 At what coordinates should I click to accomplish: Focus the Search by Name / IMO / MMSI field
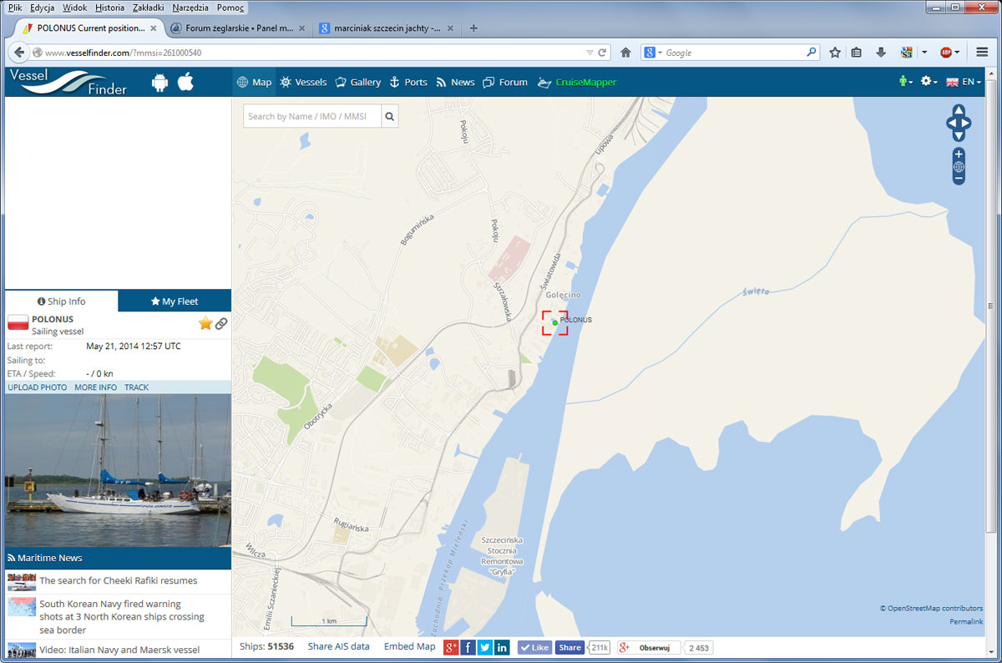[x=312, y=116]
